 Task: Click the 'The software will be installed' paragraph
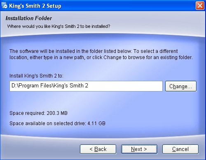point(101,54)
